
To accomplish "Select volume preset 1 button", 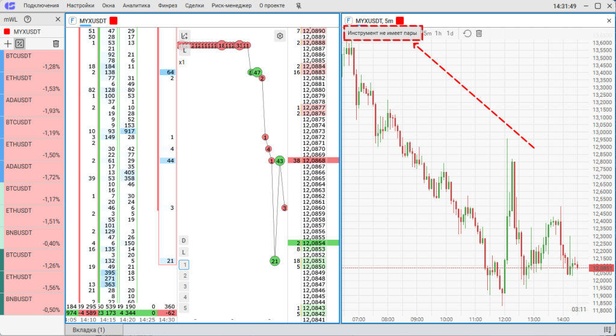I will 185,264.
